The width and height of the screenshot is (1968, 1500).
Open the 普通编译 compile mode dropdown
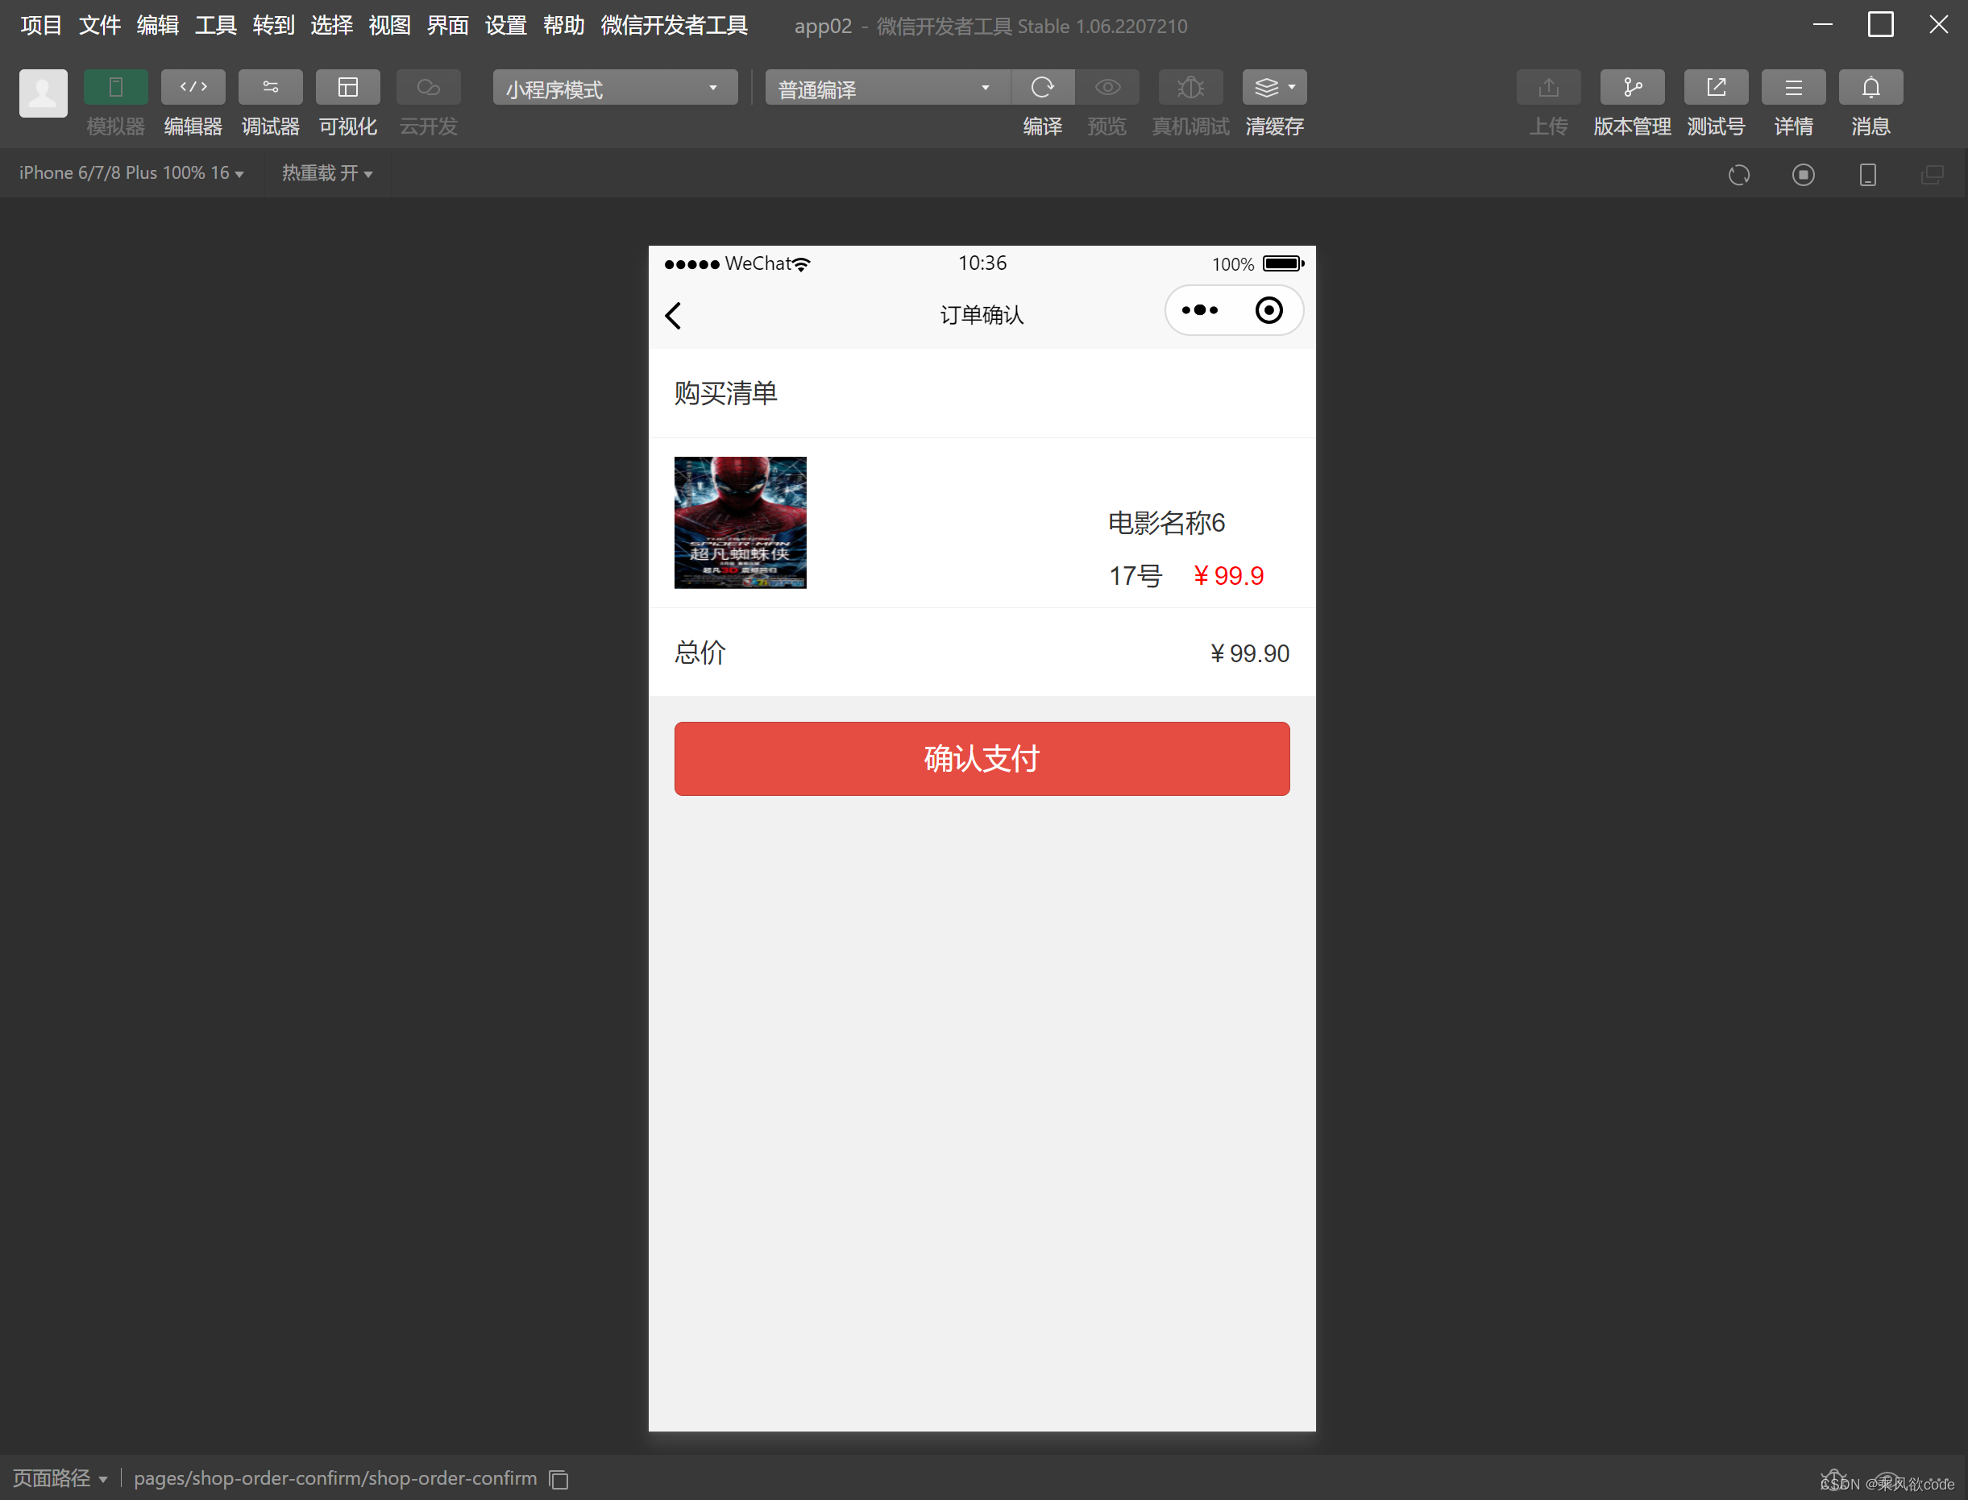[886, 88]
